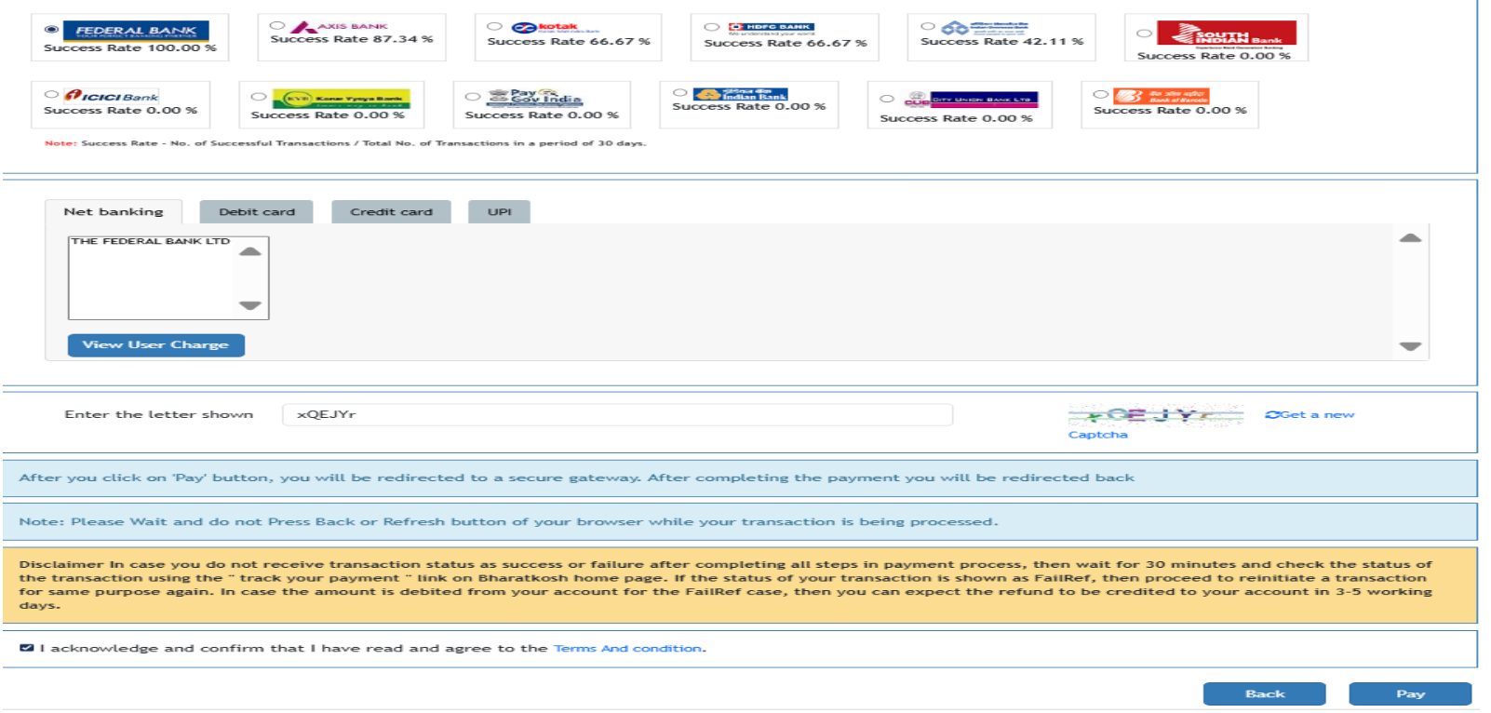This screenshot has height=713, width=1491.
Task: Click the 'Enter the letter shown' label
Action: tap(159, 415)
